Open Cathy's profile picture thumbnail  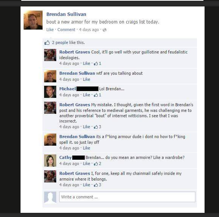click(x=50, y=160)
